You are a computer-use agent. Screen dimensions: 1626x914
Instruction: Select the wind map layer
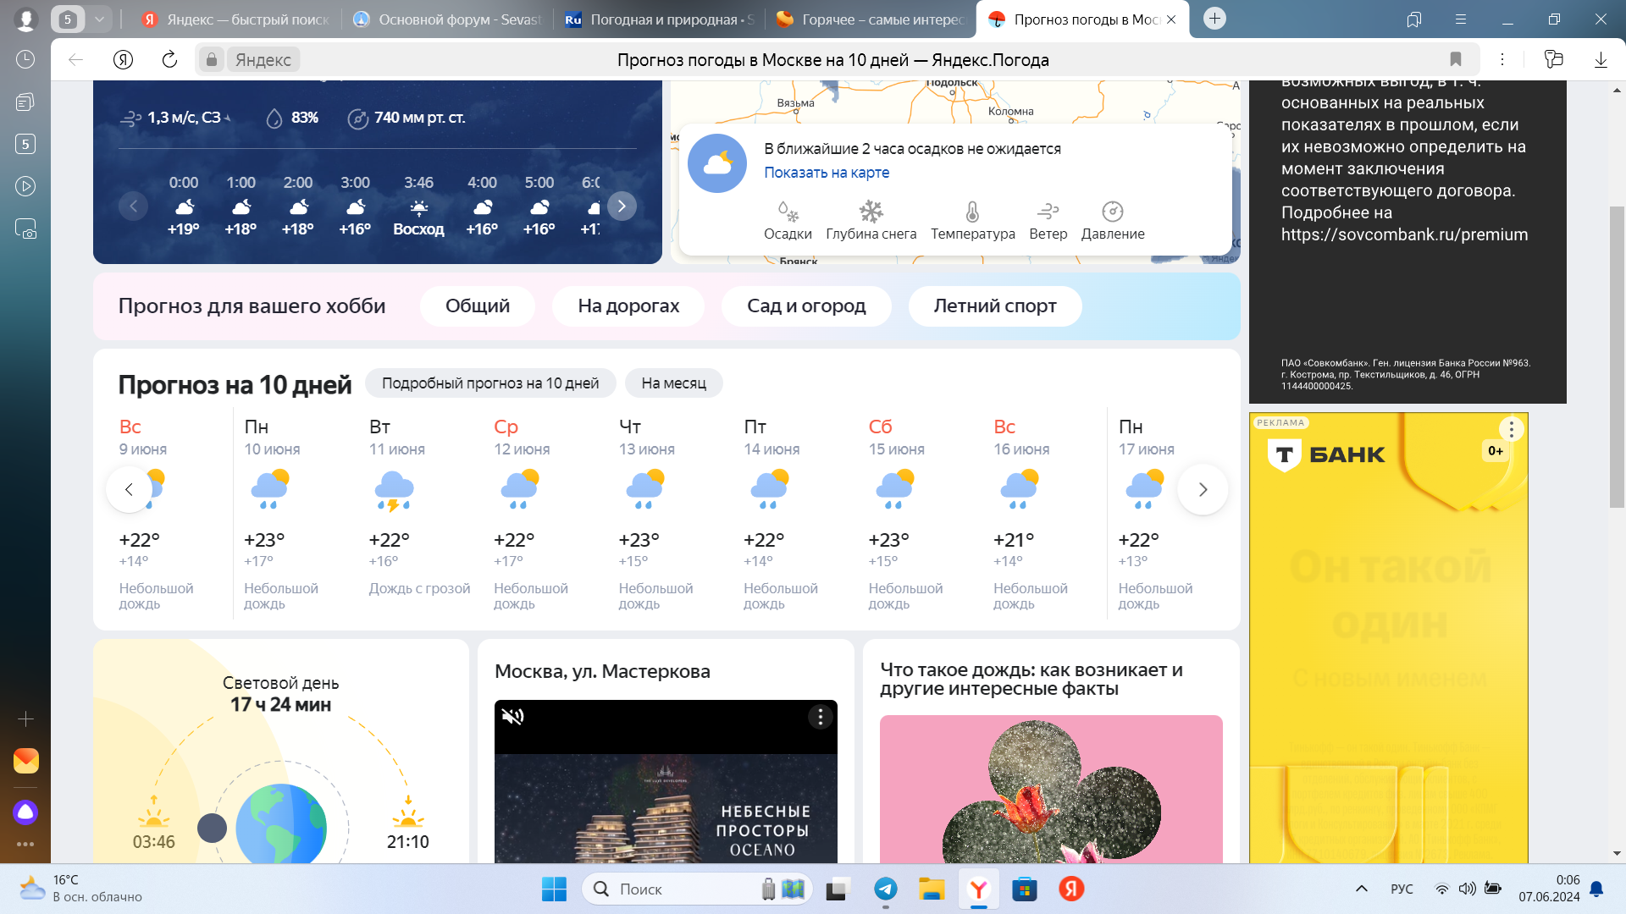[x=1048, y=212]
